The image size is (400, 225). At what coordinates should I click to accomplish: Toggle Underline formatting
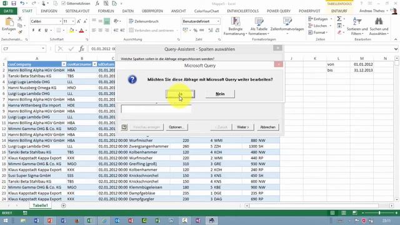[x=46, y=31]
